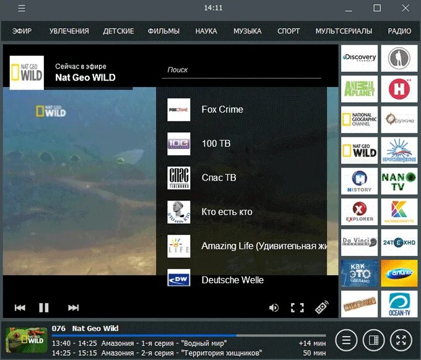The height and width of the screenshot is (360, 421).
Task: Click the DW logo icon
Action: [179, 278]
